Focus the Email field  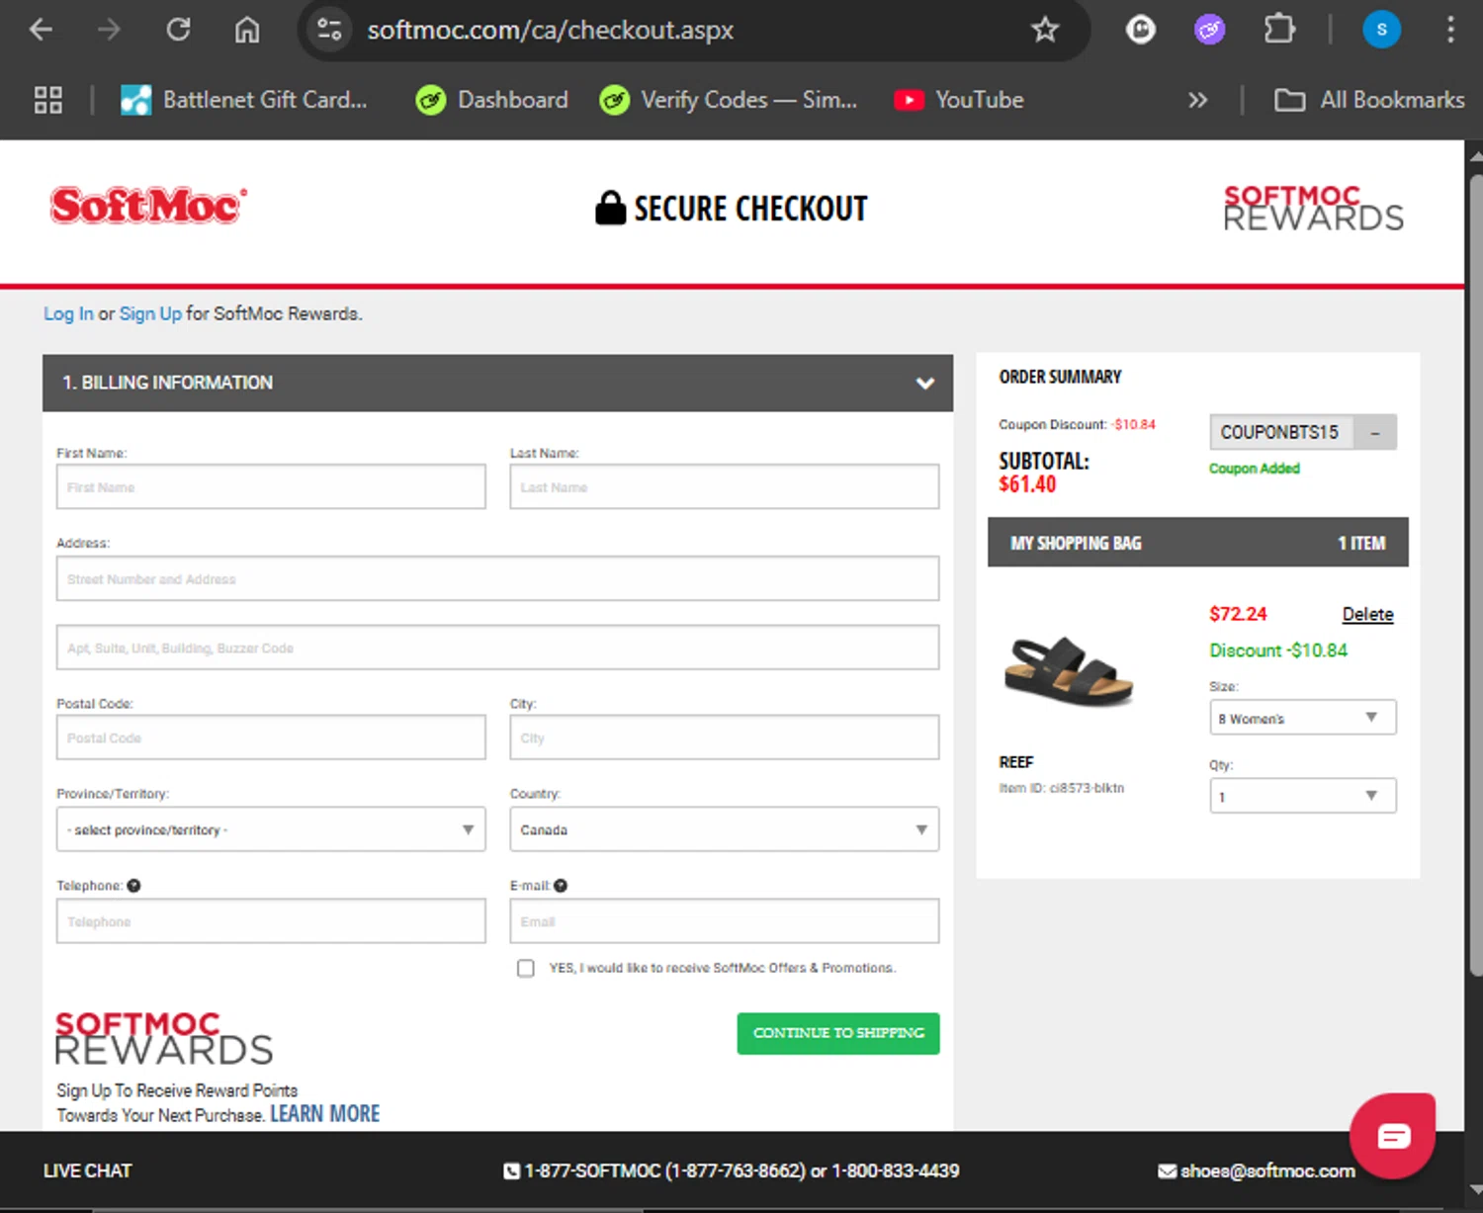724,921
